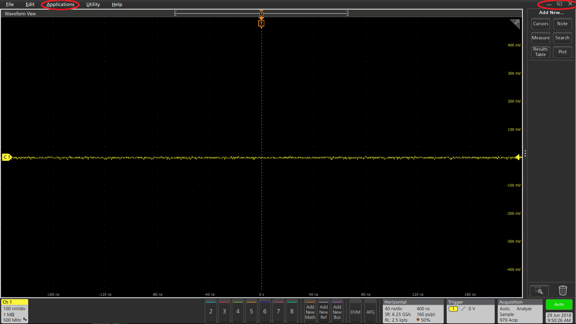Image resolution: width=576 pixels, height=324 pixels.
Task: Click the C1 channel waveform handle
Action: [6, 157]
